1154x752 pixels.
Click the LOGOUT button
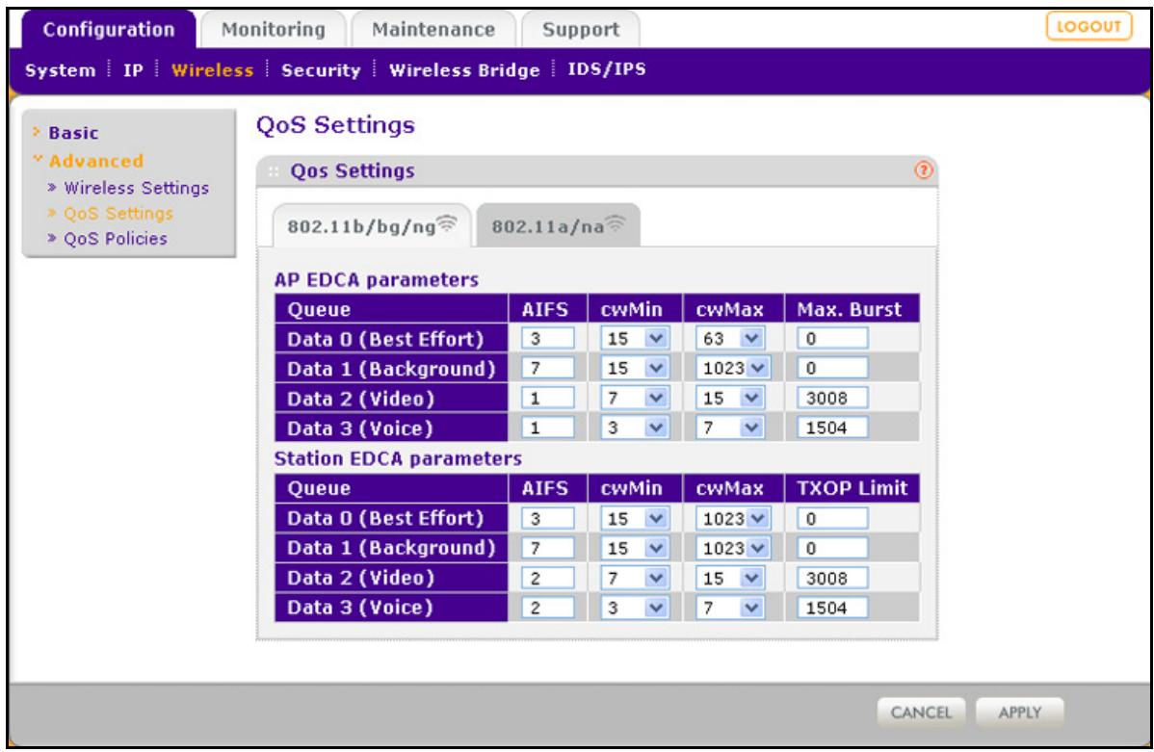point(1088,27)
